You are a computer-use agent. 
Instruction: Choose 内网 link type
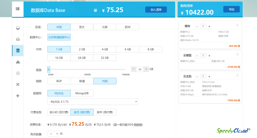click(x=105, y=81)
